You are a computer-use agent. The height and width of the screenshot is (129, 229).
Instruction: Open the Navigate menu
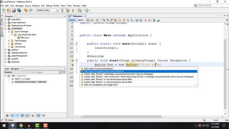[x=20, y=6]
